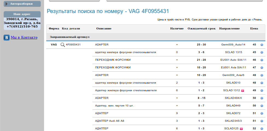Click the VKontakte logo icon
This screenshot has width=267, height=131.
coord(7,38)
